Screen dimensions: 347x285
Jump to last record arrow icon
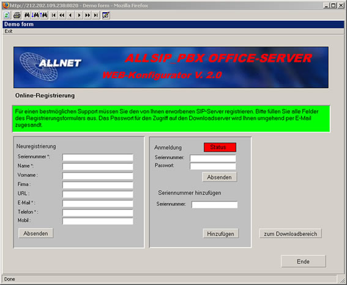pyautogui.click(x=96, y=15)
